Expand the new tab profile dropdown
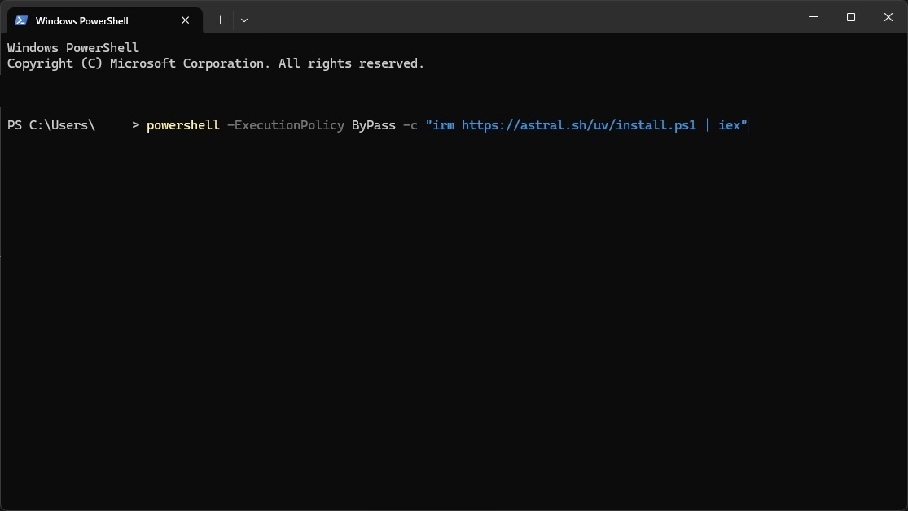The height and width of the screenshot is (511, 908). pos(244,20)
